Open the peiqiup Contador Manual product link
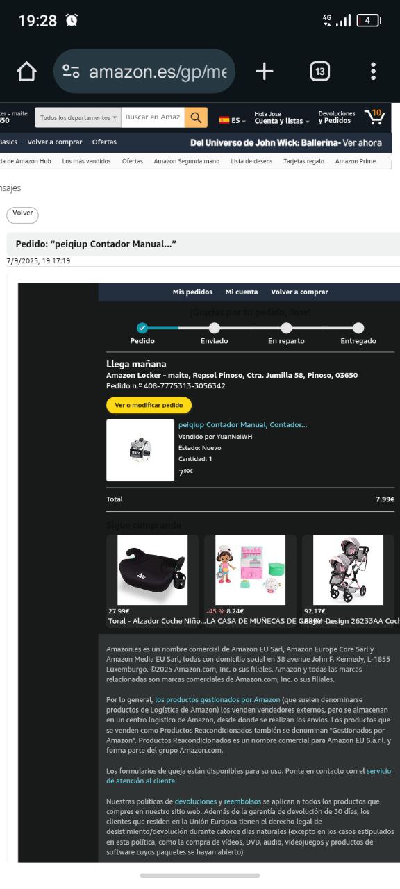The image size is (400, 889). coord(242,424)
